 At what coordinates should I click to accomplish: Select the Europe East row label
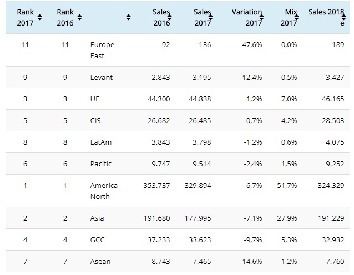pos(102,50)
